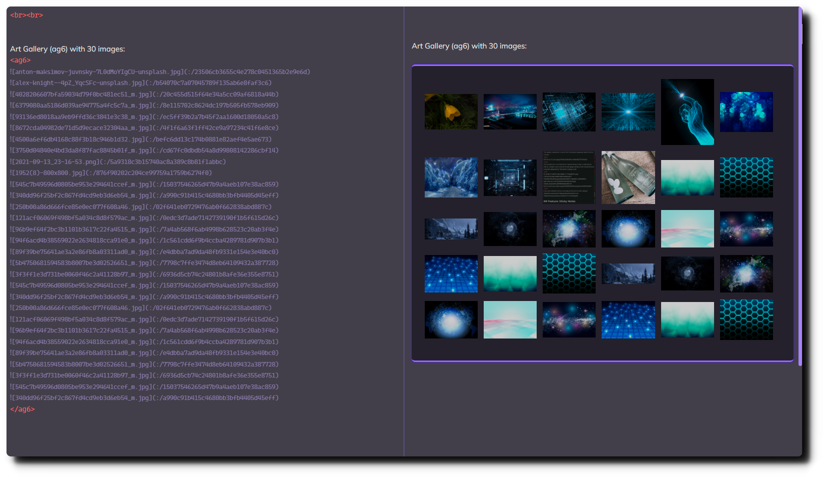Select the blue bokeh lights thumbnail
Image resolution: width=823 pixels, height=477 pixels.
point(746,112)
